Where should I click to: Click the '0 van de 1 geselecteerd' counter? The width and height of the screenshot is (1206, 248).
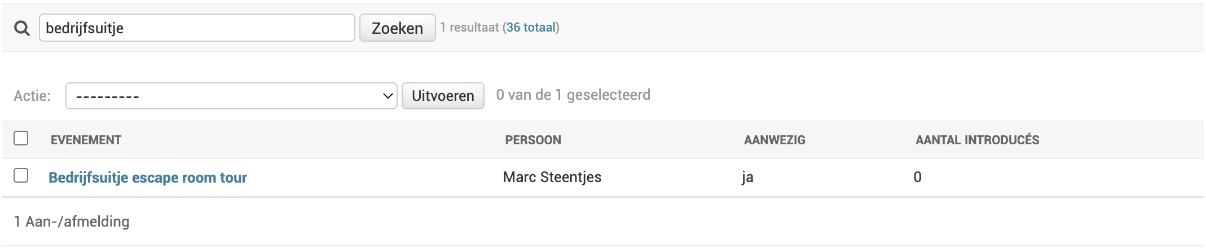point(573,95)
